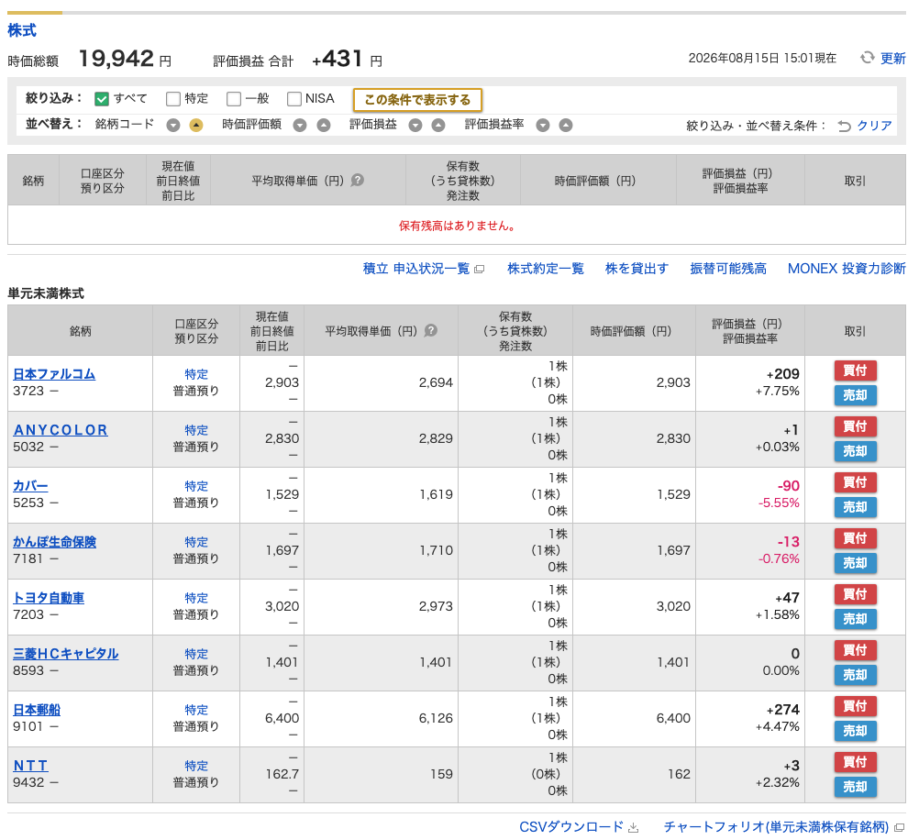This screenshot has width=919, height=840.
Task: Open カバー stock link
Action: pyautogui.click(x=30, y=486)
